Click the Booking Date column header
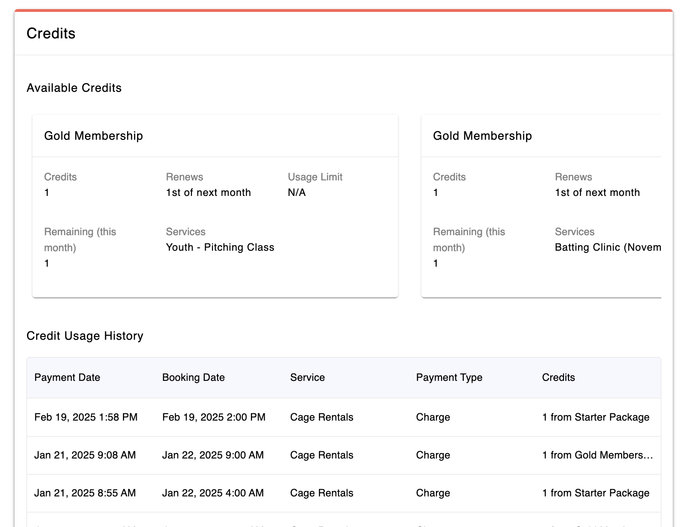The image size is (691, 527). coord(193,378)
